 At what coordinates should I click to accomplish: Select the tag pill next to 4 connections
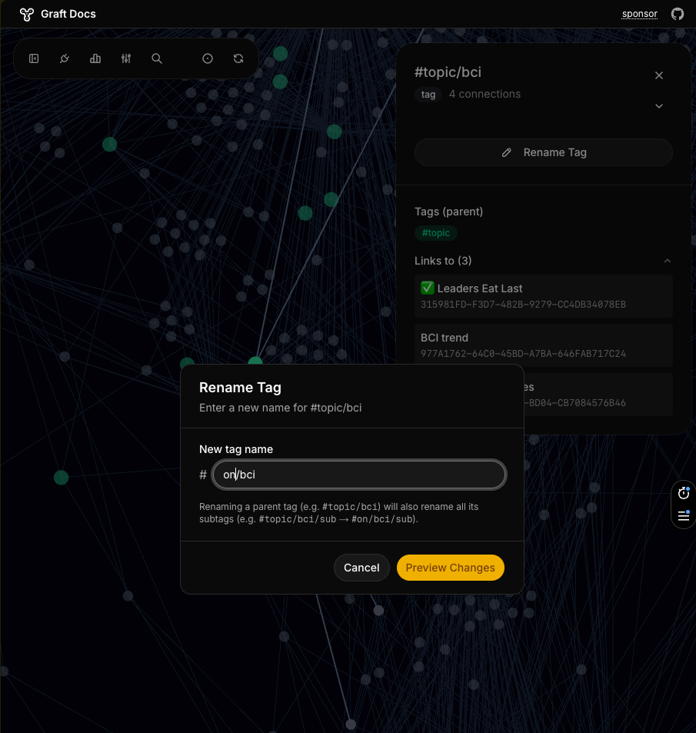428,95
